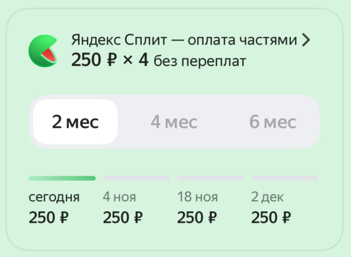Choose the '6 мес' installment option
351x257 pixels.
pos(273,122)
